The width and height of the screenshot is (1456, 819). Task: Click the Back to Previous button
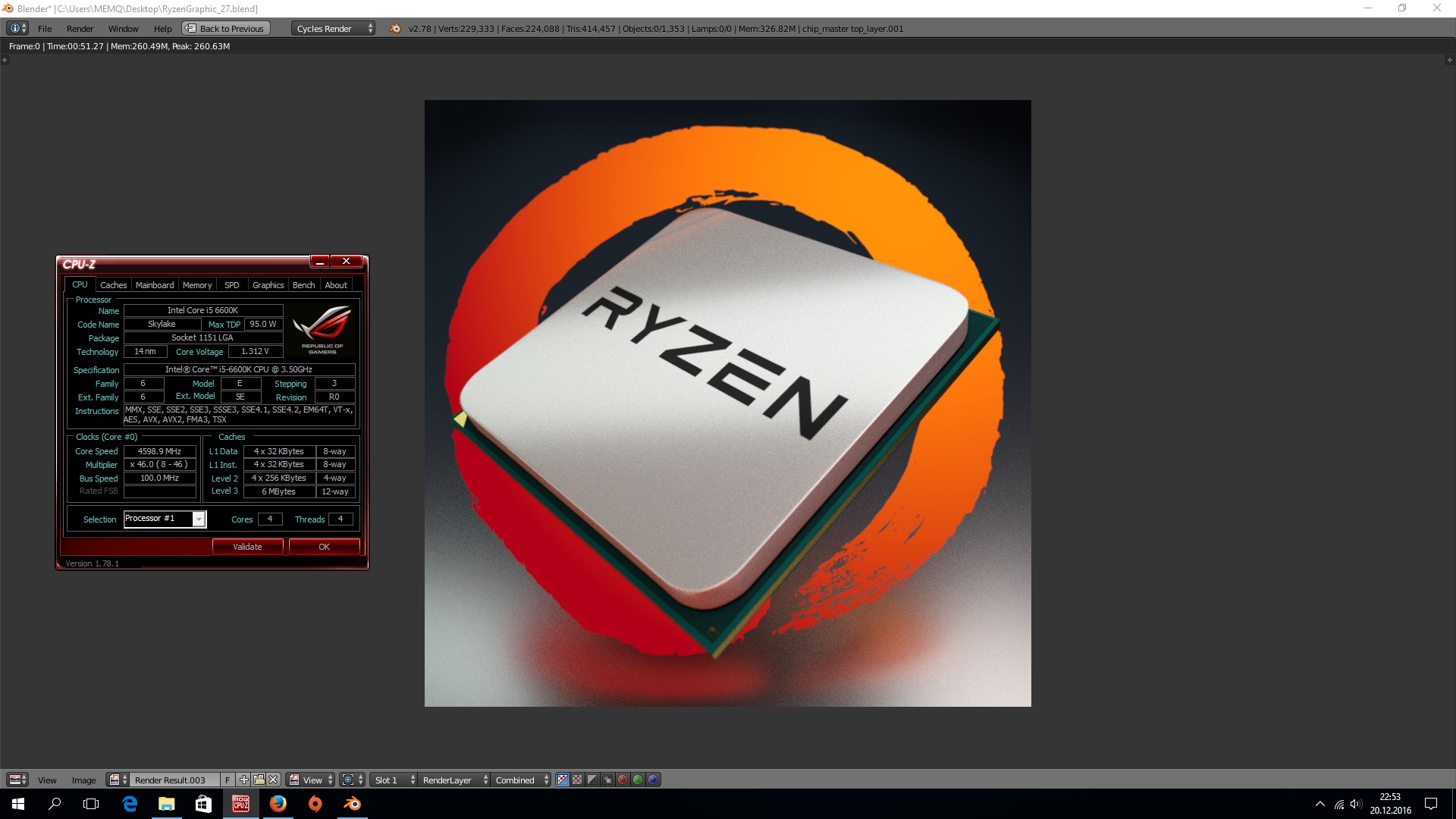point(224,29)
